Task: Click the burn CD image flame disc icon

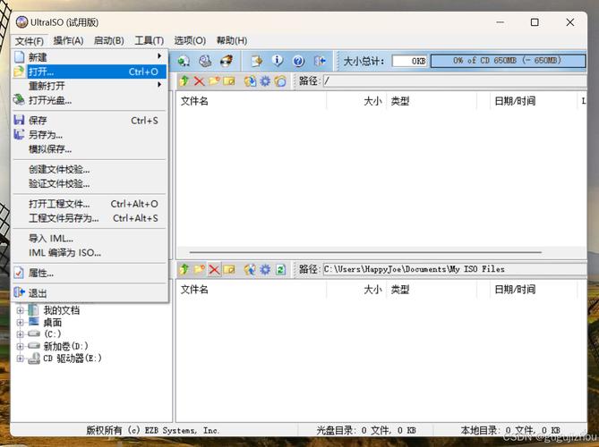Action: point(227,61)
